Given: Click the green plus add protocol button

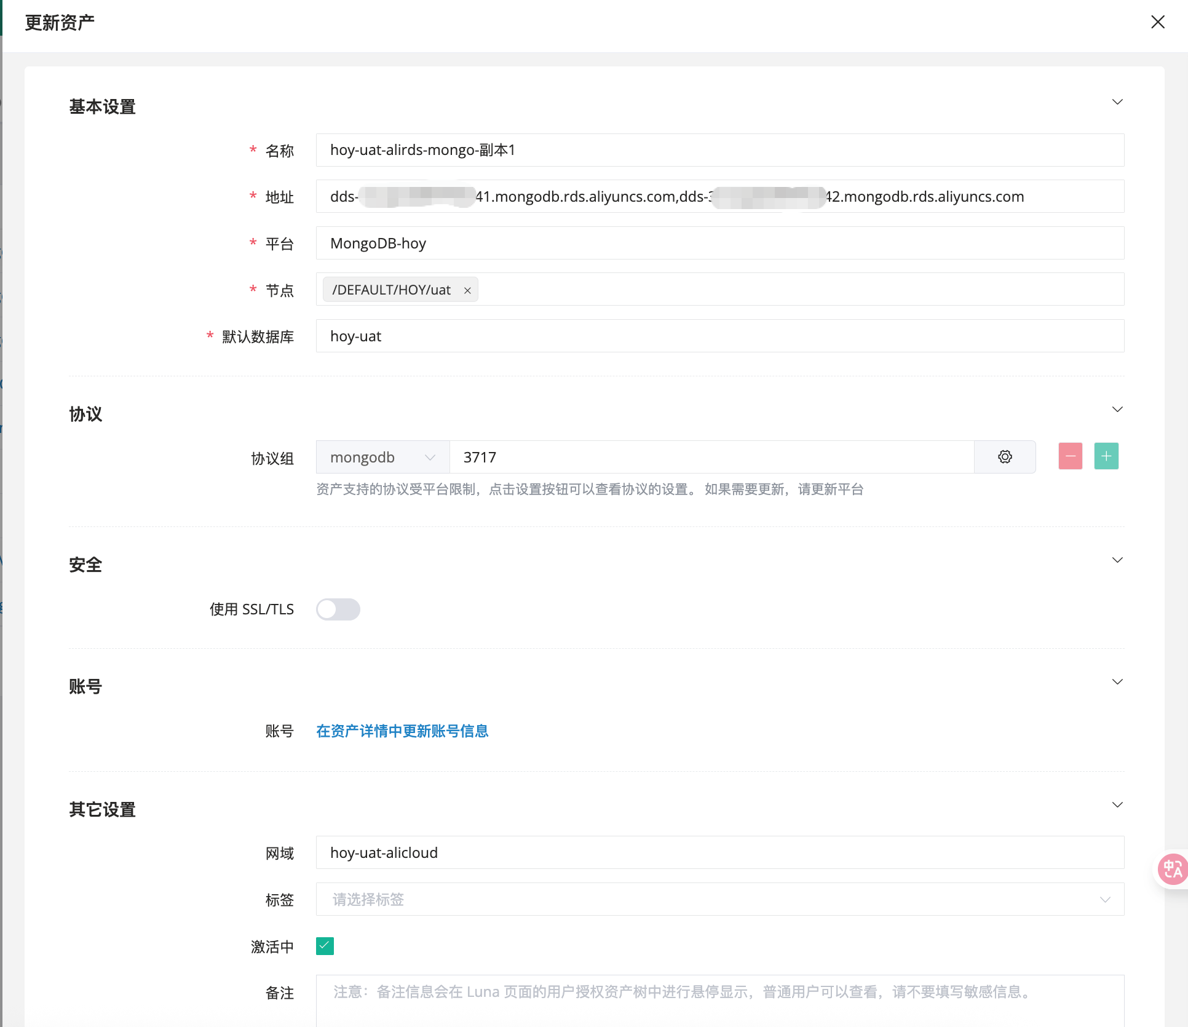Looking at the screenshot, I should click(x=1106, y=456).
